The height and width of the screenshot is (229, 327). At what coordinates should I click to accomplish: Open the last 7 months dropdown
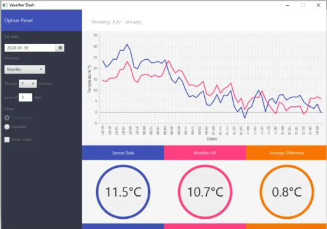[28, 84]
